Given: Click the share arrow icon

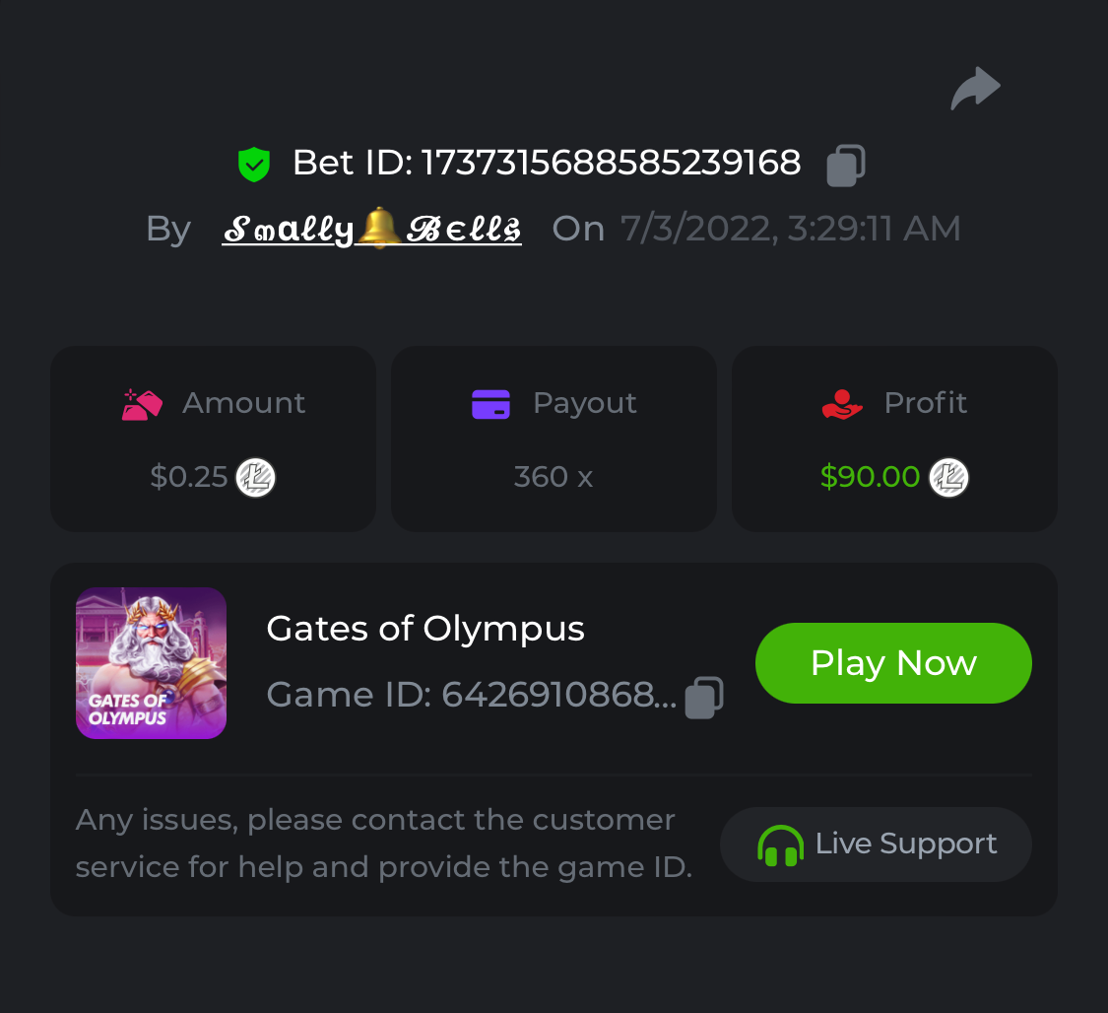Looking at the screenshot, I should click(975, 89).
